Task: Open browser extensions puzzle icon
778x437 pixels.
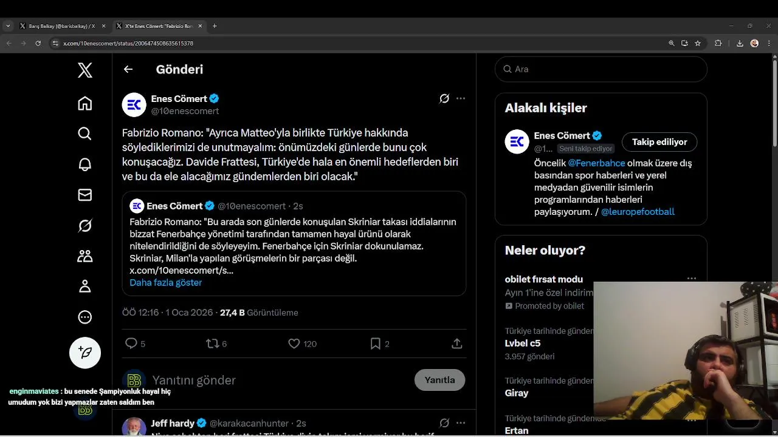Action: 718,43
